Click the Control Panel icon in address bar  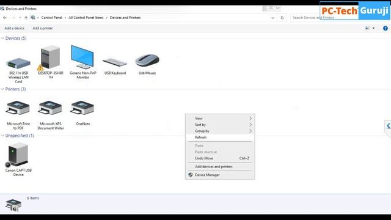pos(32,18)
